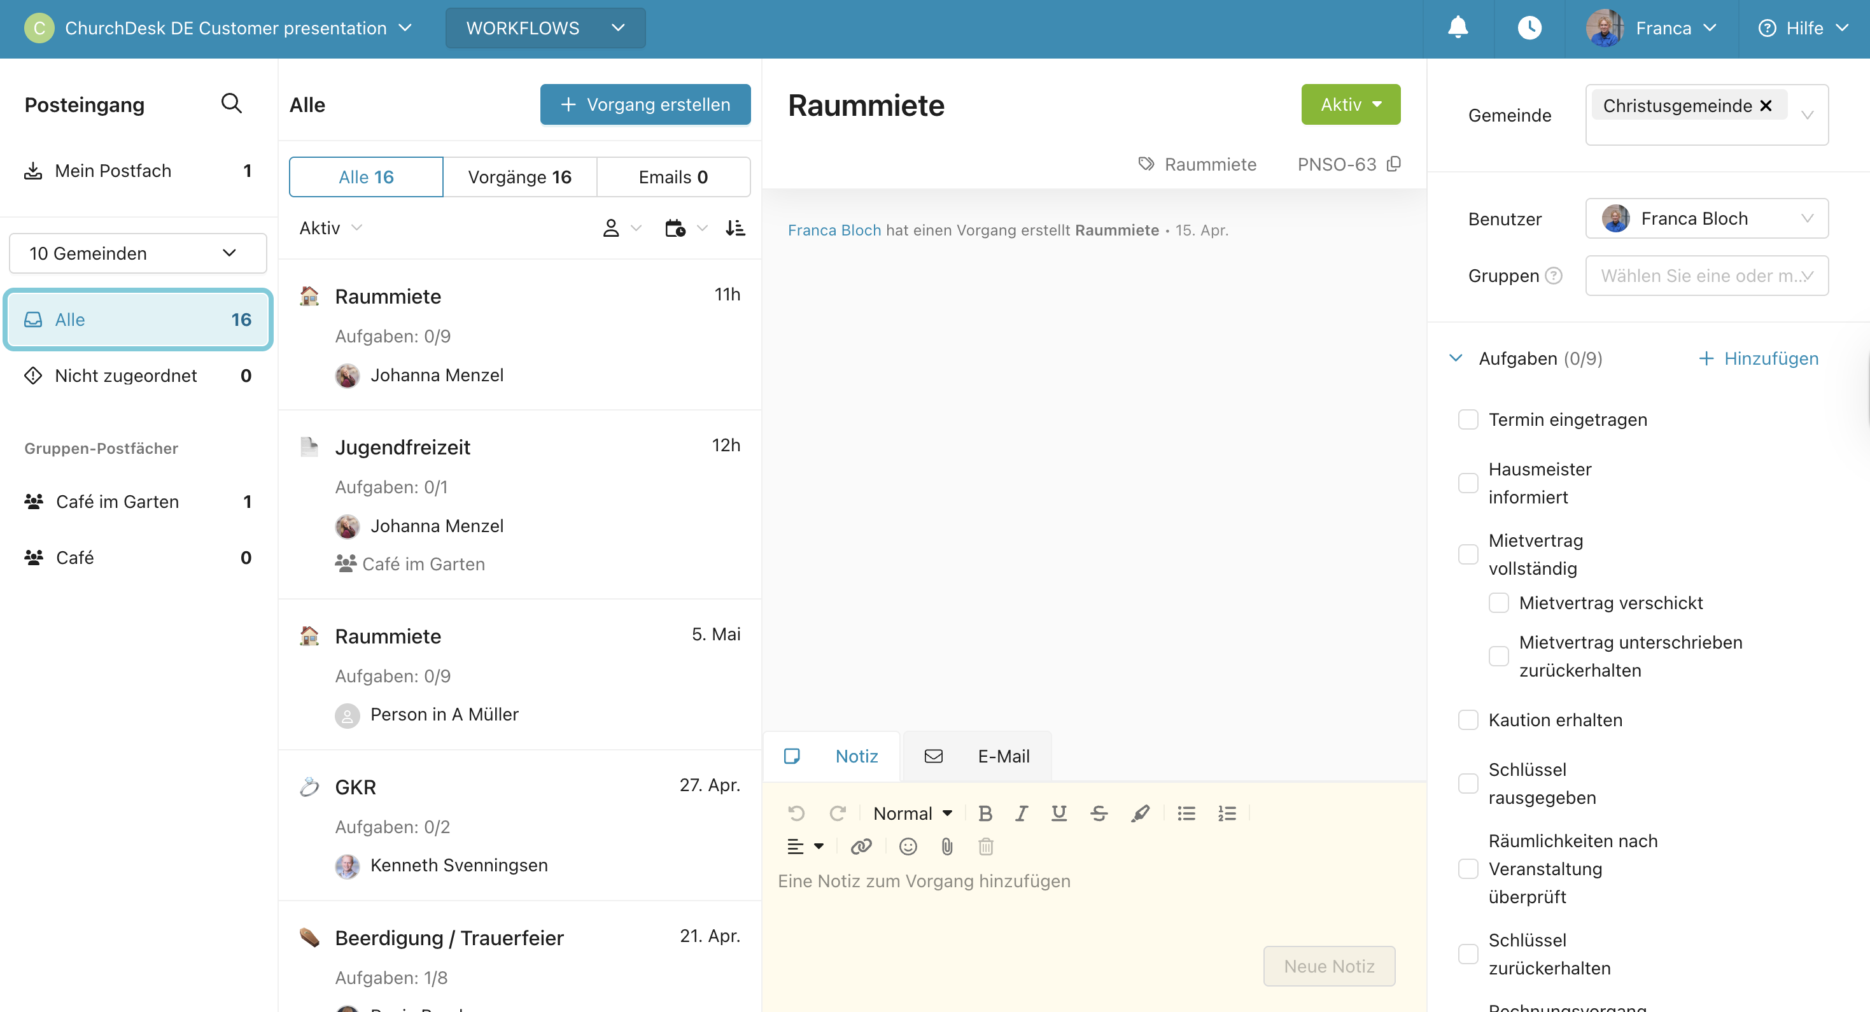Viewport: 1870px width, 1012px height.
Task: Insert a hyperlink in the note
Action: click(861, 847)
